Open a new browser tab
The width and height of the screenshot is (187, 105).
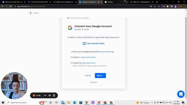click(157, 2)
